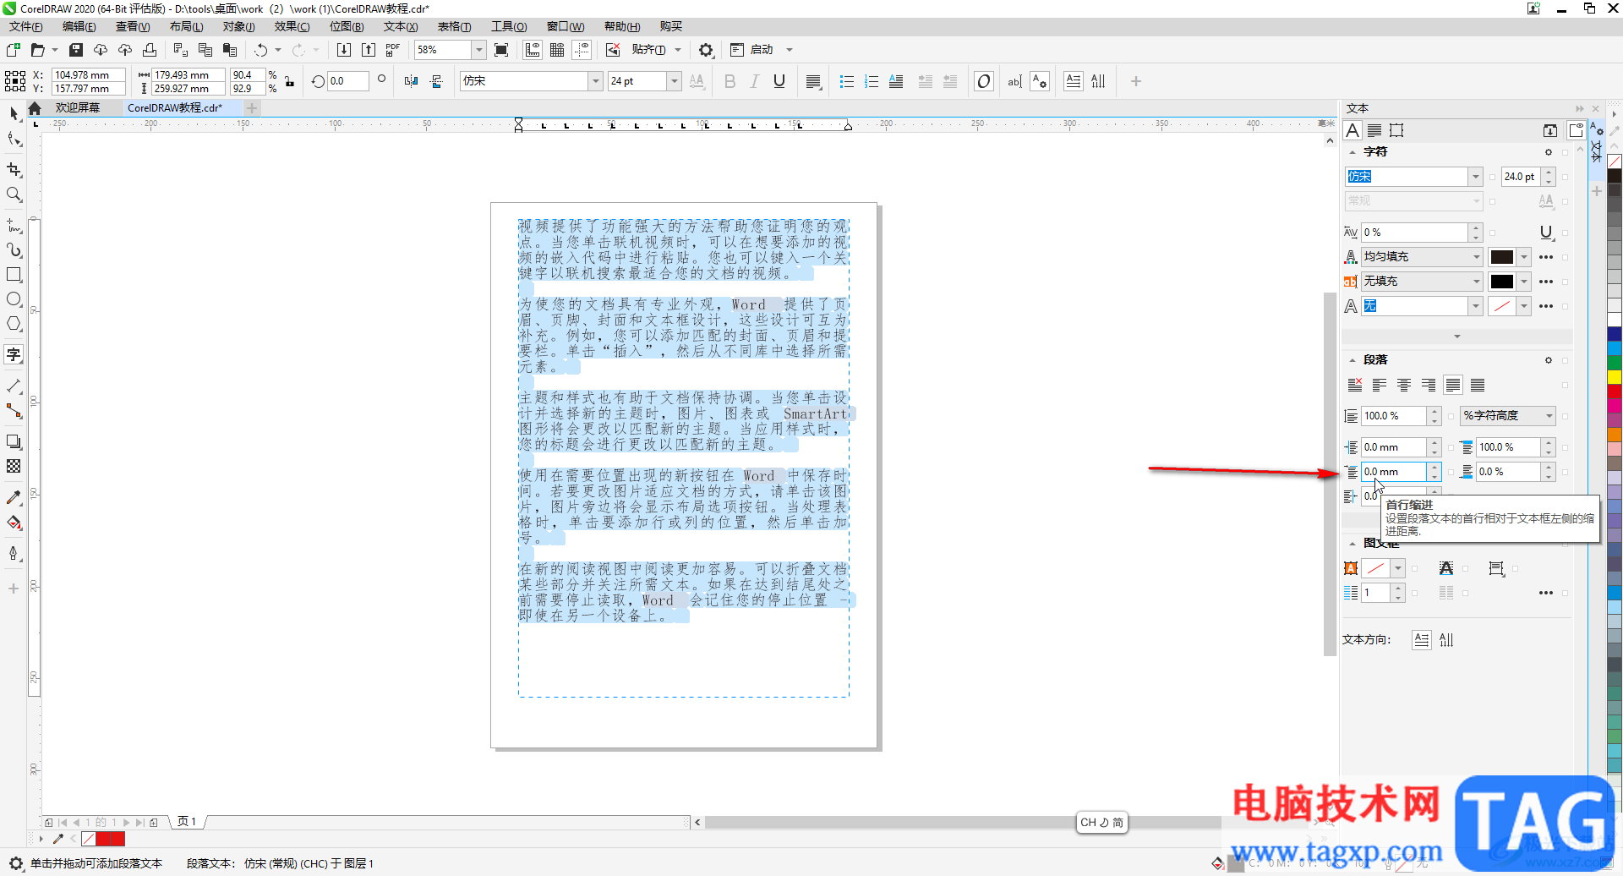Viewport: 1623px width, 876px height.
Task: Click the red swatch in document palette
Action: coord(103,839)
